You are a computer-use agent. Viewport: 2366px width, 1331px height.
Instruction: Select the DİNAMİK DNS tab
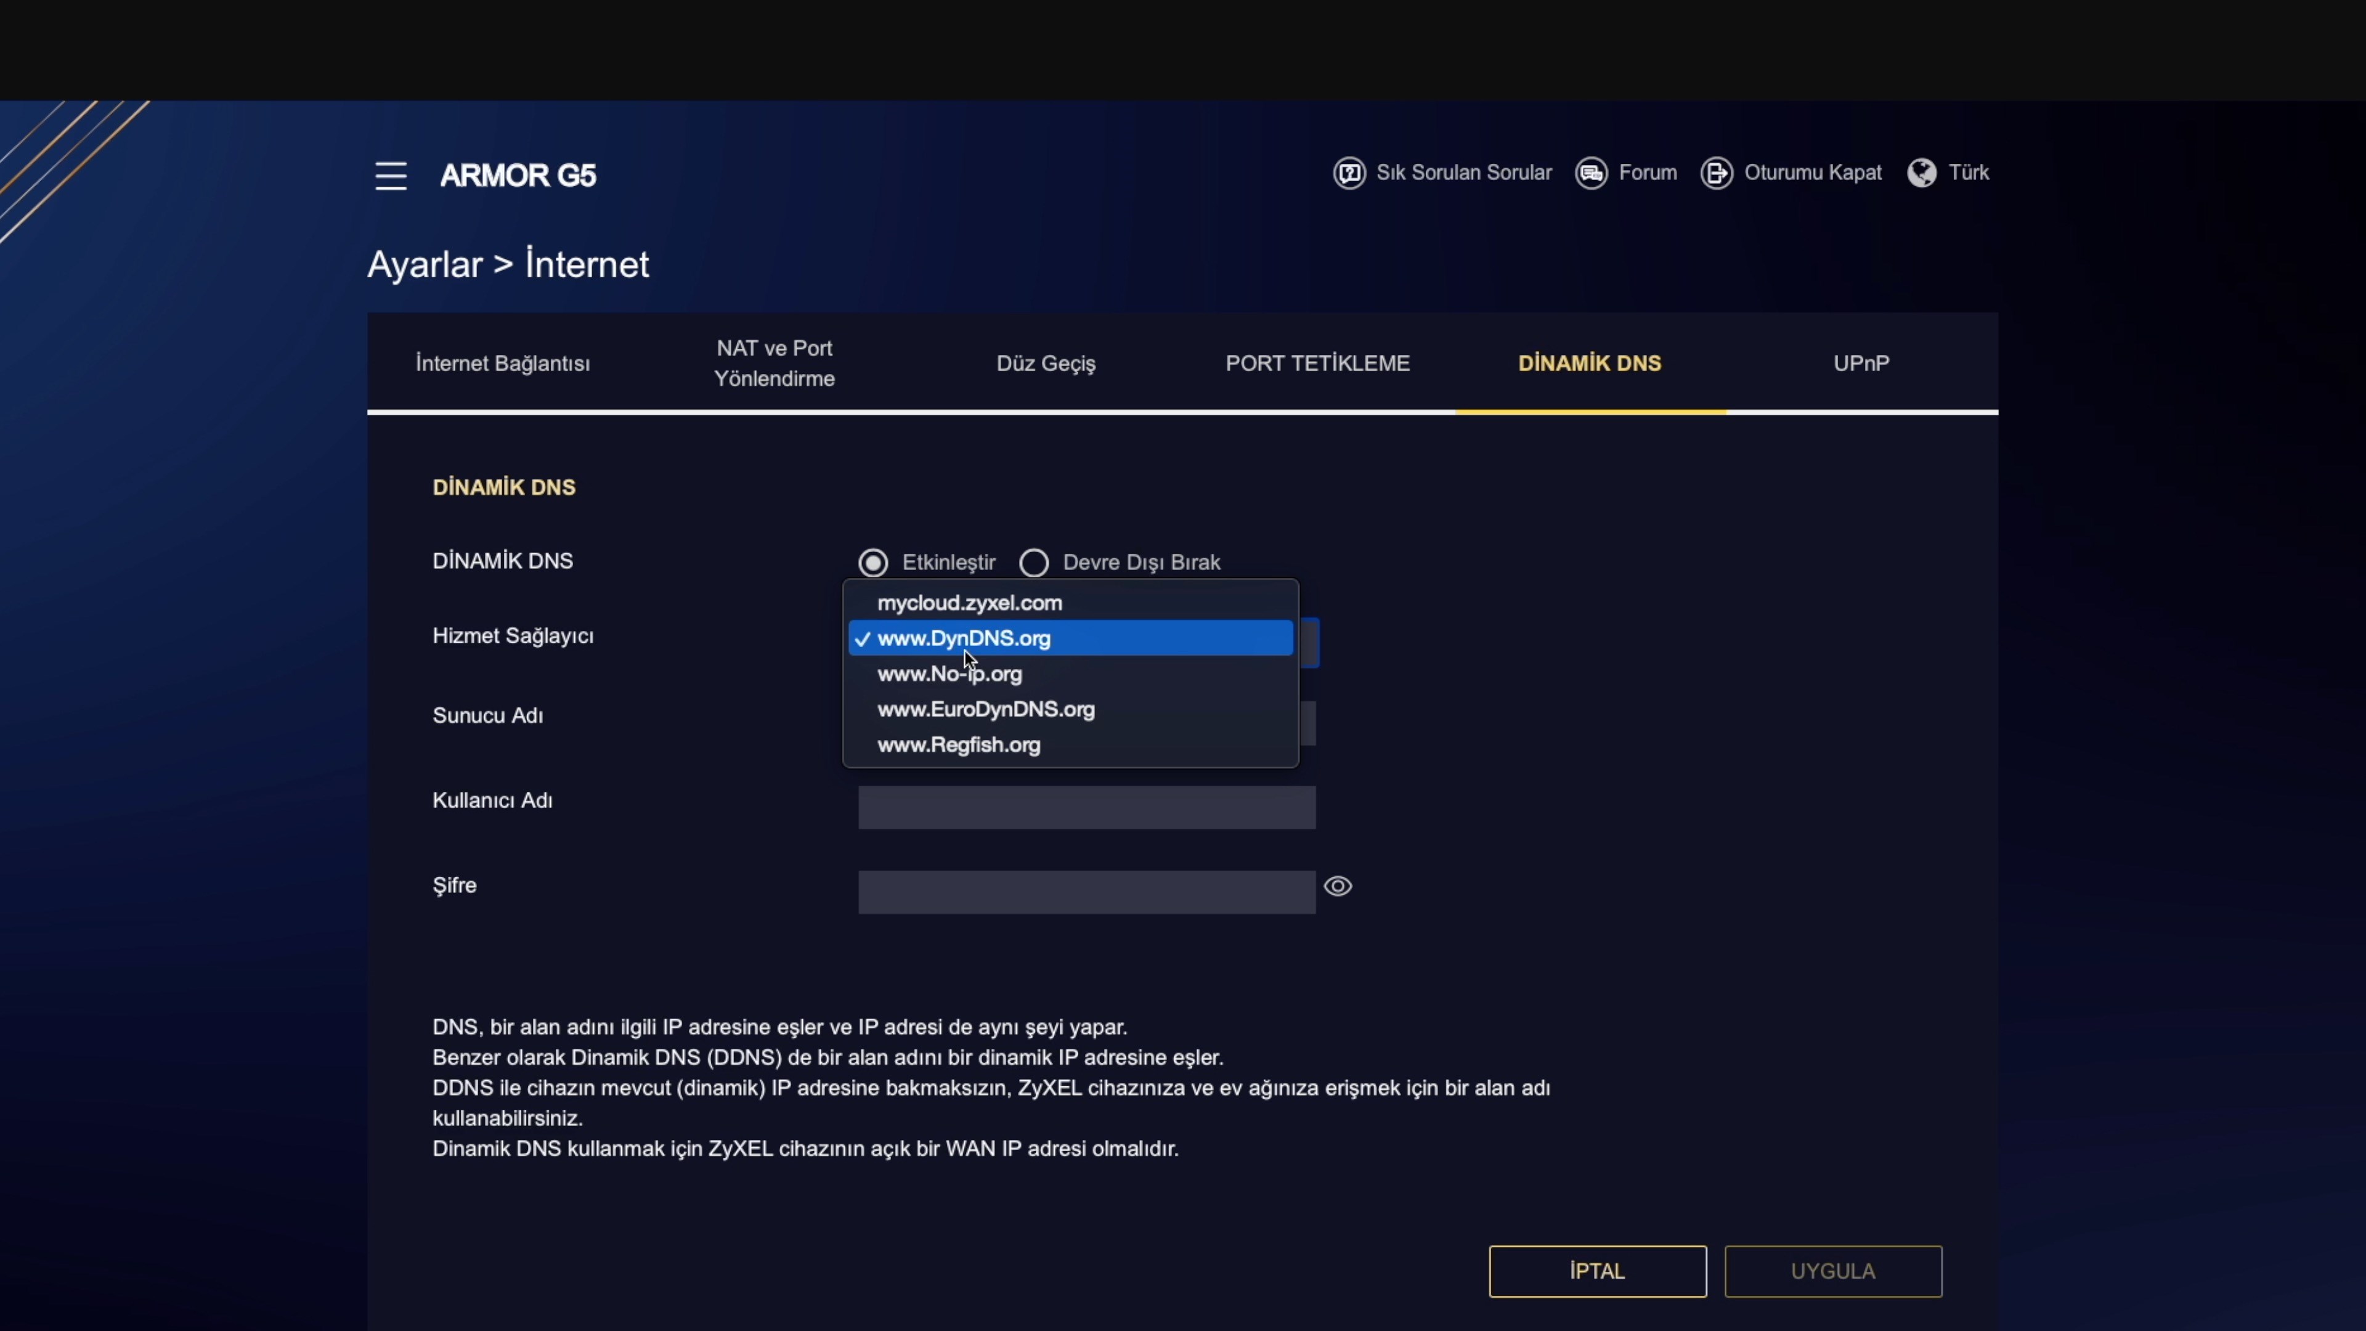tap(1590, 364)
